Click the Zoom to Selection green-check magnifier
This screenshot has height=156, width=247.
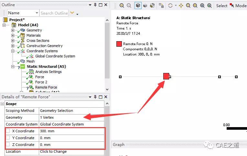pyautogui.click(x=209, y=6)
